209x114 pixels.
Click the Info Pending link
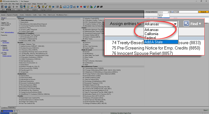click(6, 43)
